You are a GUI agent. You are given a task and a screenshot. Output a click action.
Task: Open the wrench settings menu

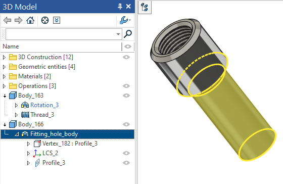(x=125, y=20)
